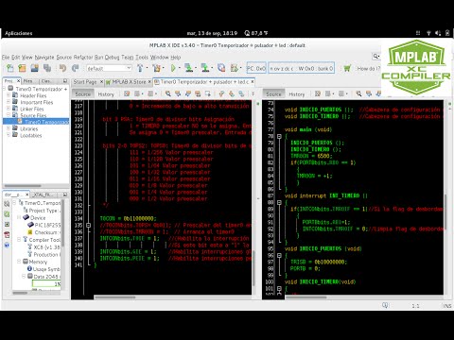Collapse the code fold at line 135

click(88, 225)
